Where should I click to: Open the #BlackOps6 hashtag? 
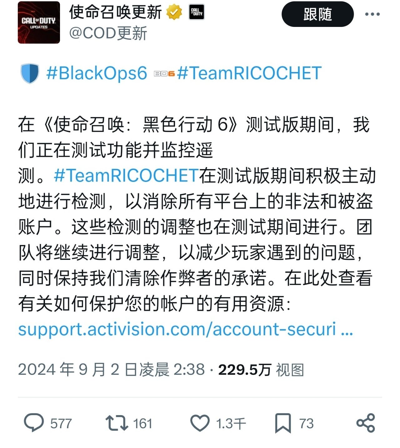coord(97,73)
